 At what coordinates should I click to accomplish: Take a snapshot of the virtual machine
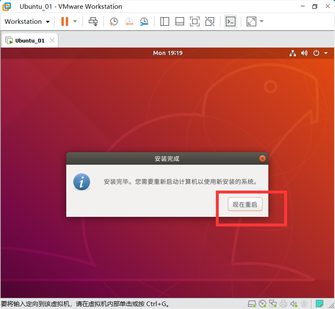(113, 21)
